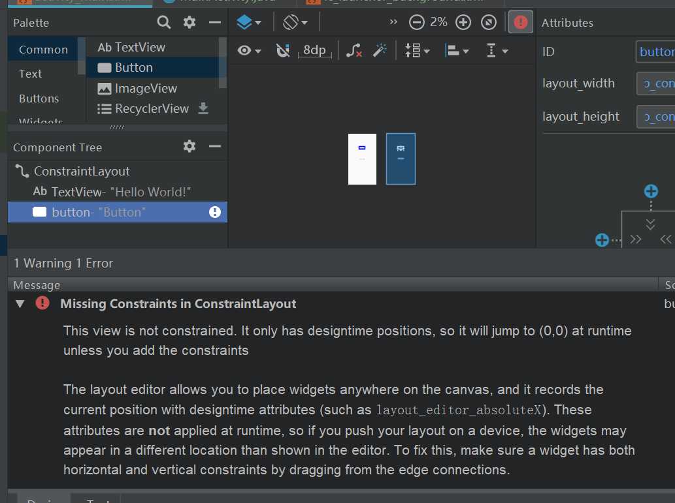Select the blueprint preview thumbnail
675x503 pixels.
coord(401,159)
